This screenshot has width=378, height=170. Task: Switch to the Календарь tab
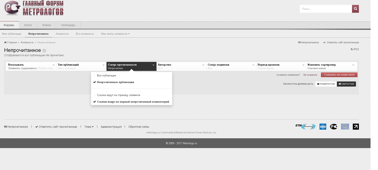68,25
